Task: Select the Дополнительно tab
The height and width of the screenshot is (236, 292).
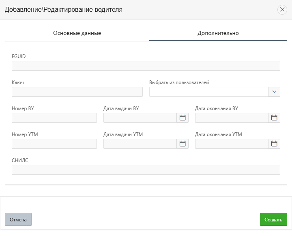Action: pos(218,33)
